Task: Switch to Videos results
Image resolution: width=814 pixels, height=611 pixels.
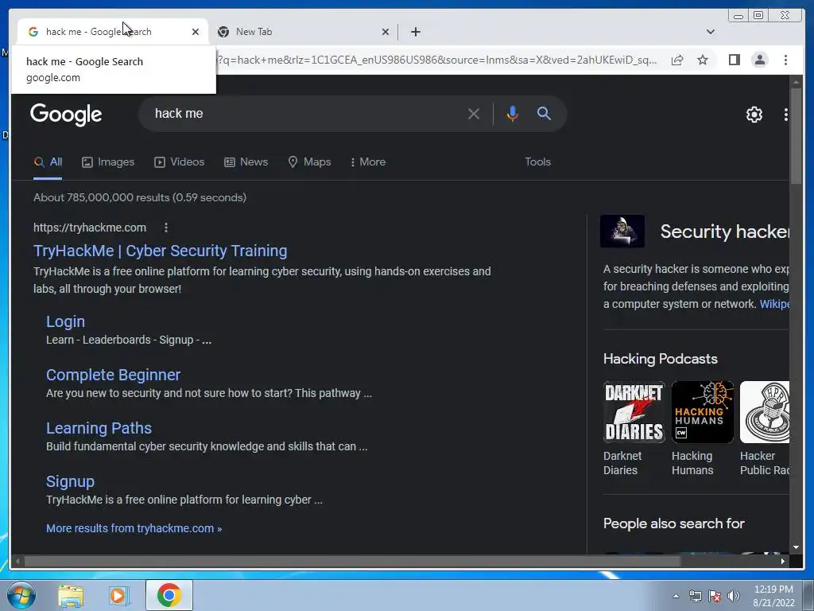Action: [179, 162]
